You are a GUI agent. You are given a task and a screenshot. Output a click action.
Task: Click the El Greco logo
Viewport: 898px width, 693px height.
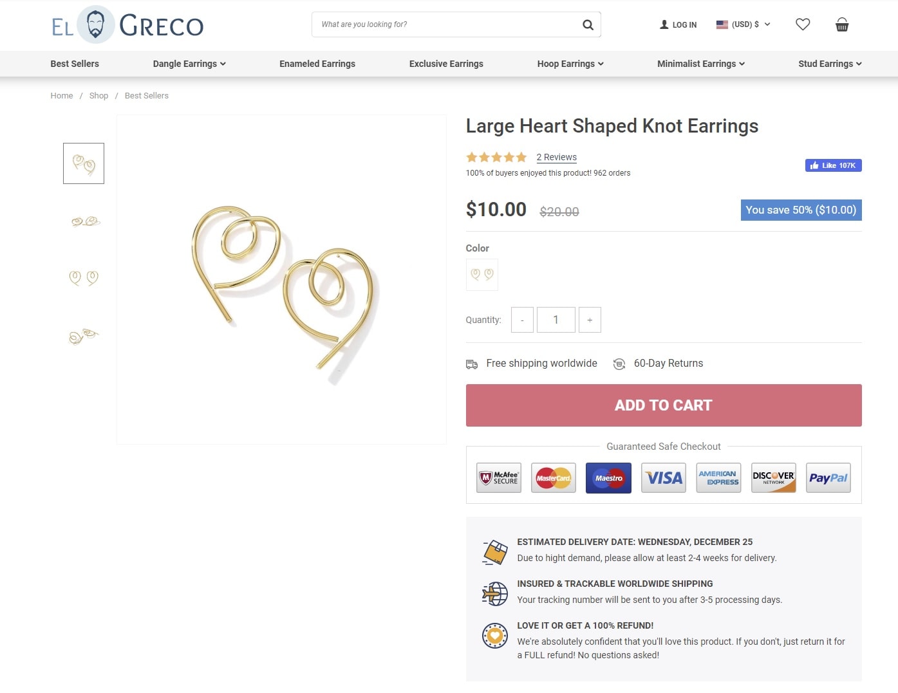(x=127, y=26)
